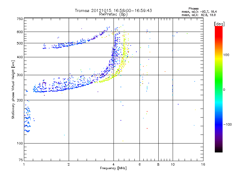This screenshot has width=239, height=179.
Task: Click colorbar tick label '-100'
Action: pyautogui.click(x=227, y=124)
